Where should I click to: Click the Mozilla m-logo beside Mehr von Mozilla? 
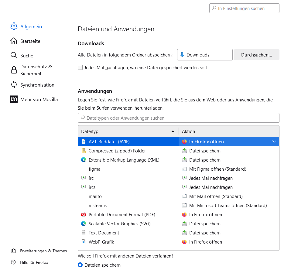[x=14, y=99]
